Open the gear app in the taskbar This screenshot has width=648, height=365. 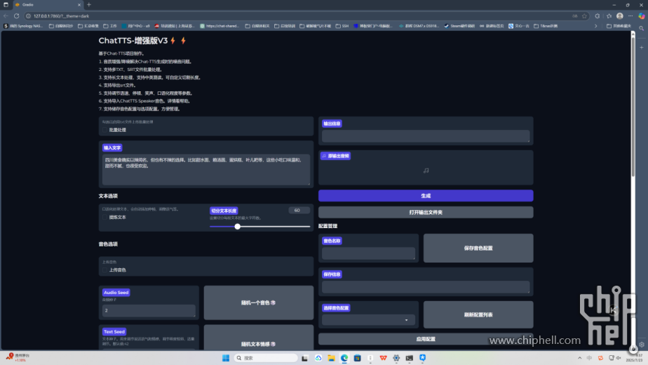tap(396, 358)
